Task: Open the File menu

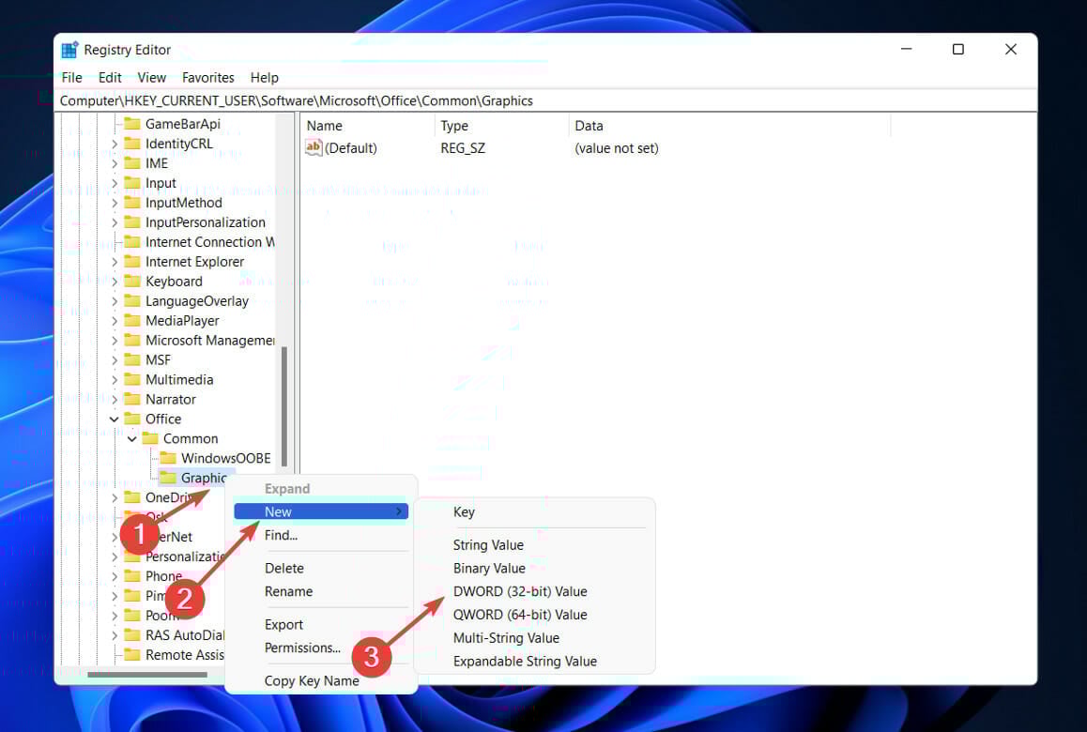Action: [71, 78]
